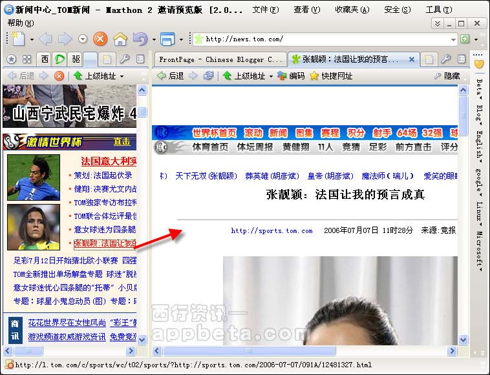
Task: Click the yellow heart icon on right edge
Action: (479, 64)
